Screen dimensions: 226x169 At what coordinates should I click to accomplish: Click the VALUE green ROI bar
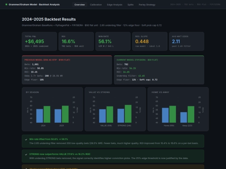tap(110, 114)
